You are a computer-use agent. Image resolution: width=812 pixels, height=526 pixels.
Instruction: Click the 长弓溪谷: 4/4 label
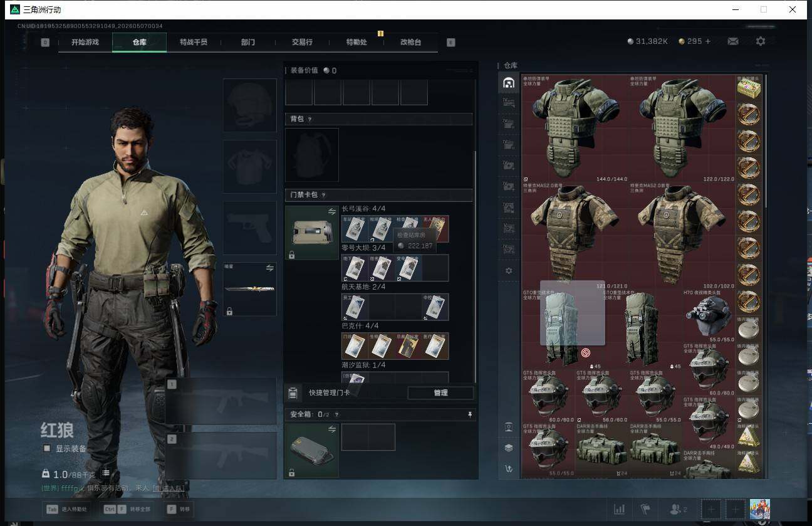point(363,209)
